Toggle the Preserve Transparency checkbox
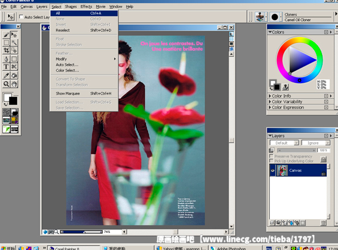Viewport: 338px width, 250px height. (x=271, y=156)
